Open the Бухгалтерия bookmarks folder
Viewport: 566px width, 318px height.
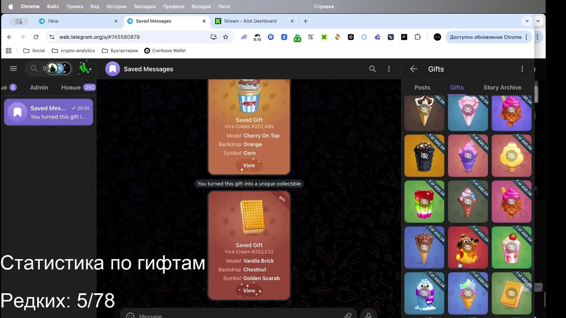tap(120, 50)
